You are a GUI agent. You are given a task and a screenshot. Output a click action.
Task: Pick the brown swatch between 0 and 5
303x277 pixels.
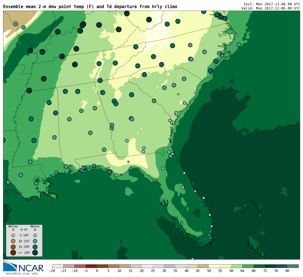(x=103, y=266)
